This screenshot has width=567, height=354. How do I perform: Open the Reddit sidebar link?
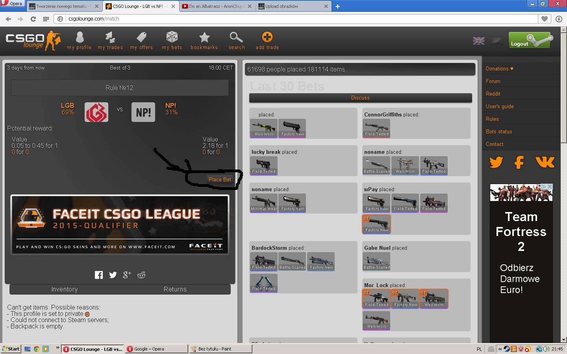coord(493,94)
